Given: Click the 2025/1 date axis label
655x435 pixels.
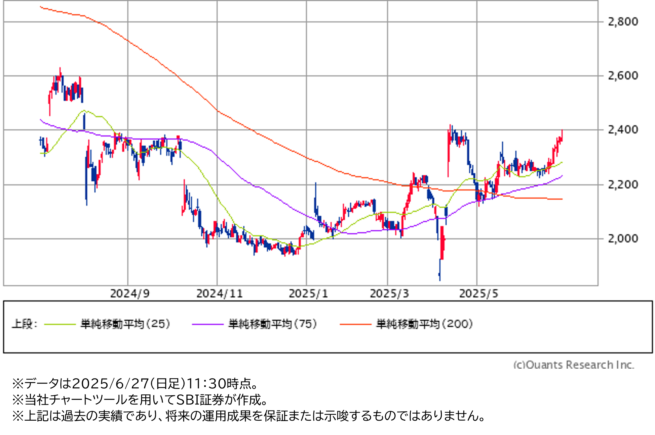Looking at the screenshot, I should 308,294.
